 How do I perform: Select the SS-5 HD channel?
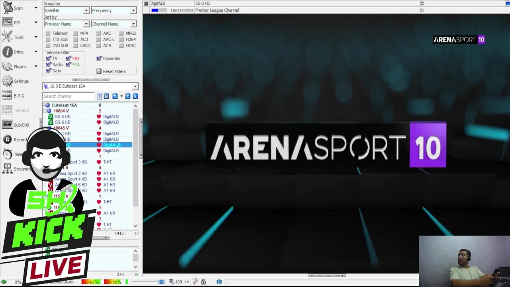coord(63,116)
